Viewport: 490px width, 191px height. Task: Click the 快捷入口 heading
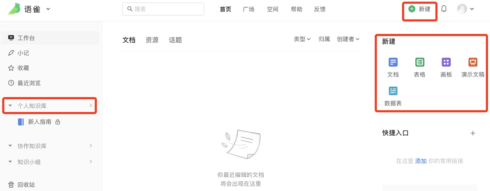pos(395,133)
